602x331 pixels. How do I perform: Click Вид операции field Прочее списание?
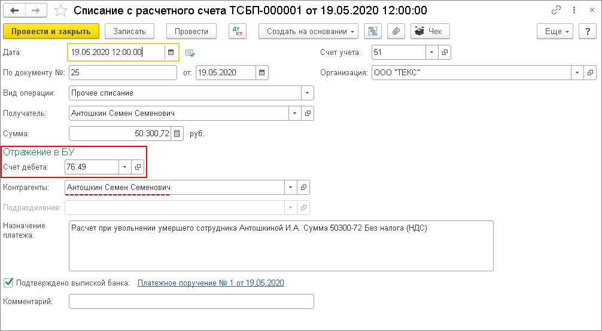click(185, 93)
